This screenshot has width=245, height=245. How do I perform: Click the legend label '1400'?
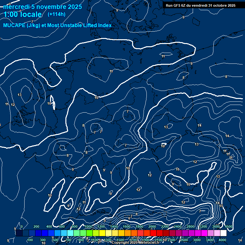click(114, 226)
